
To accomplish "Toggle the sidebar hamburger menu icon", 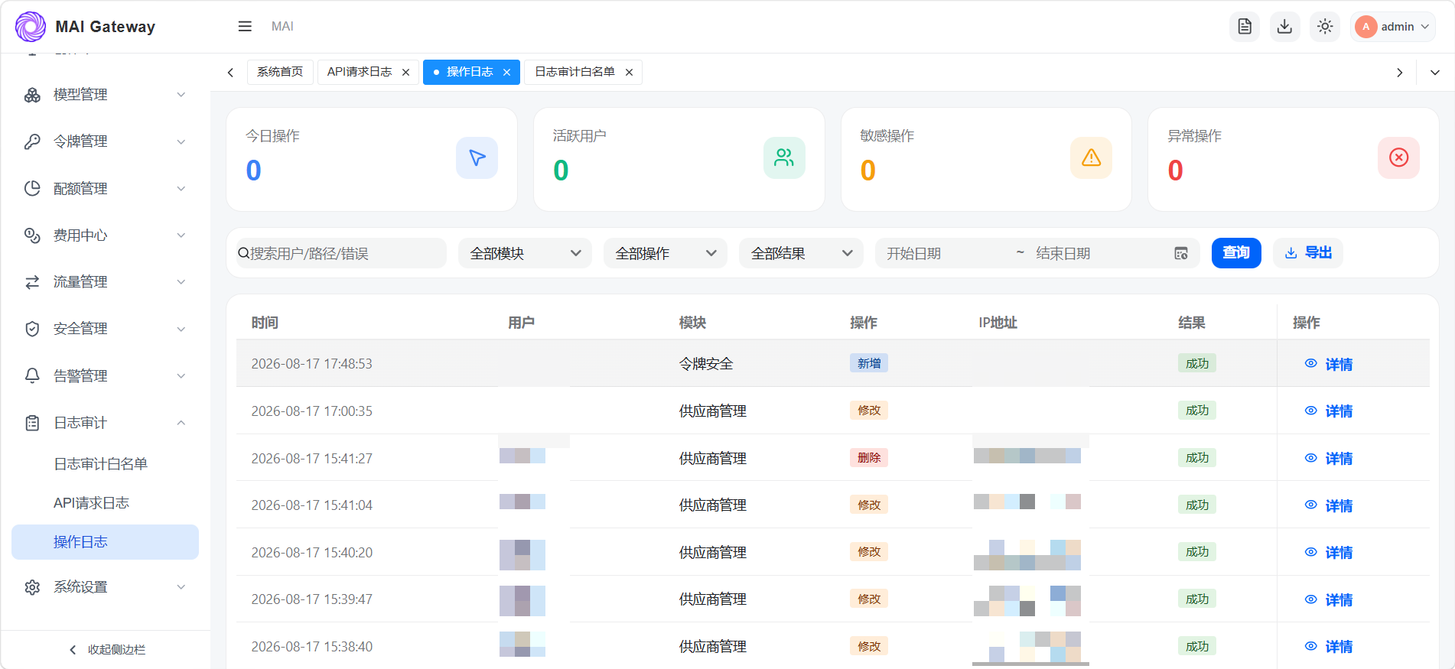I will click(245, 27).
